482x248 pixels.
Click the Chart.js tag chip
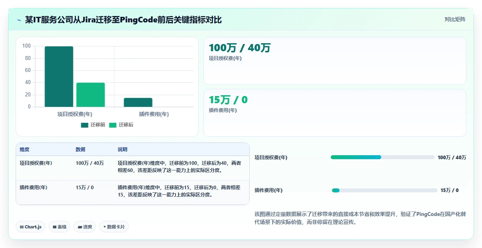click(31, 227)
